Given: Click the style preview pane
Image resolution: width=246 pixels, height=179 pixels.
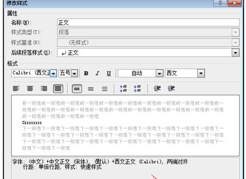Looking at the screenshot, I should point(125,125).
